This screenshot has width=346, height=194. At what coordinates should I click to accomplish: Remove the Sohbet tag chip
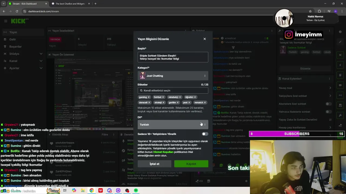tap(163, 97)
